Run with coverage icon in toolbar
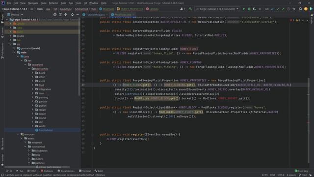 click(254, 9)
